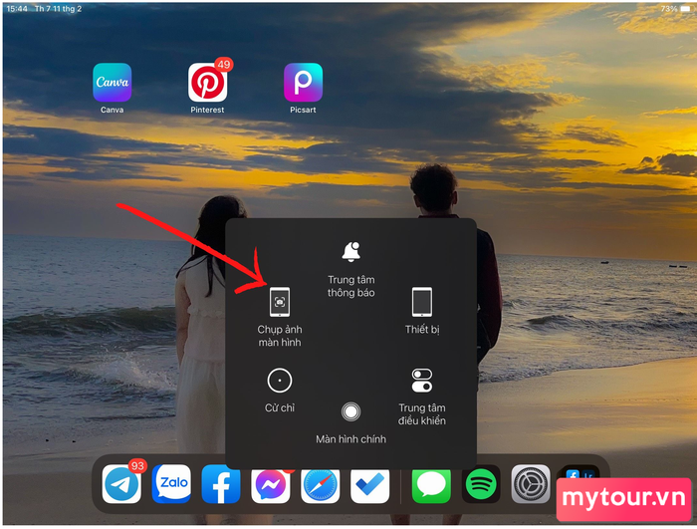This screenshot has height=529, width=697.
Task: Open Microsoft To Do checkmark app
Action: point(369,486)
